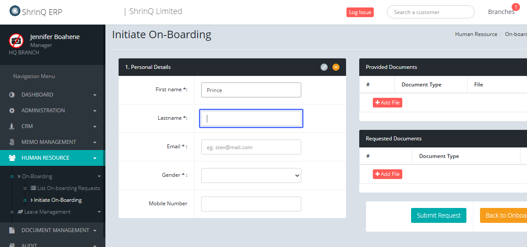Open List On-boarding Requests page
Image resolution: width=527 pixels, height=247 pixels.
pos(69,188)
